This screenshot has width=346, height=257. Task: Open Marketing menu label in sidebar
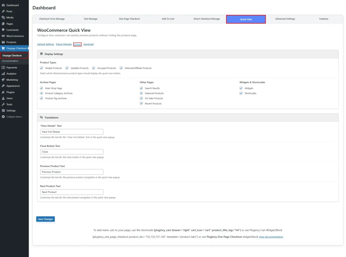click(12, 80)
